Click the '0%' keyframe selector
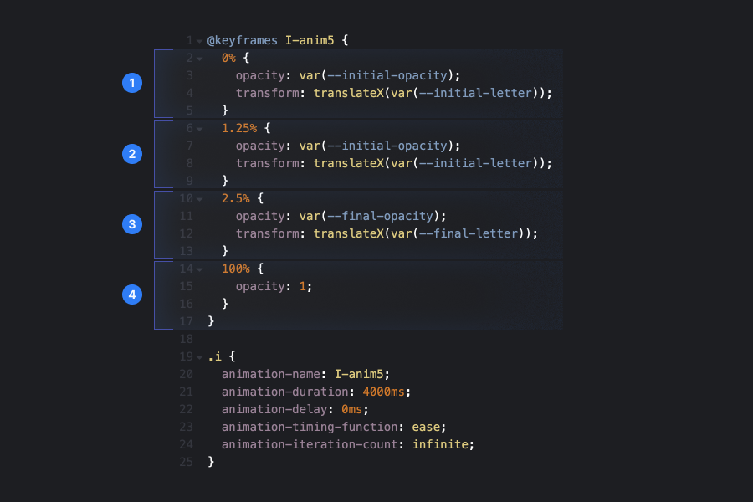This screenshot has height=502, width=753. pyautogui.click(x=228, y=58)
